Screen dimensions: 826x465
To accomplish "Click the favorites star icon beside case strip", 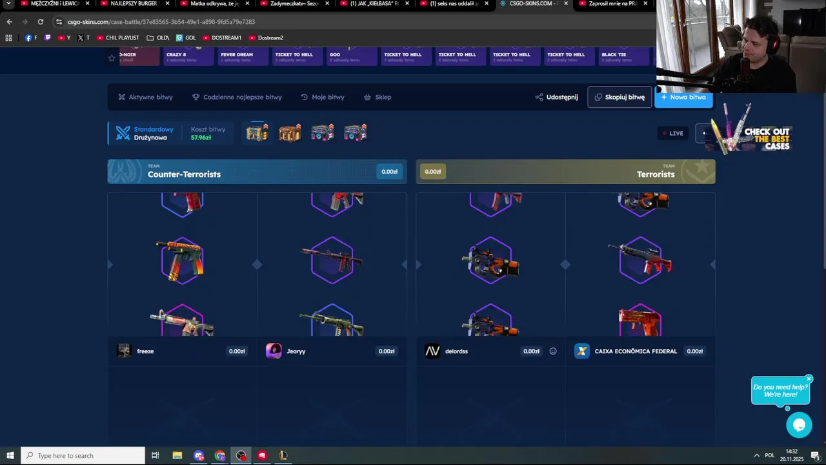I will point(112,57).
